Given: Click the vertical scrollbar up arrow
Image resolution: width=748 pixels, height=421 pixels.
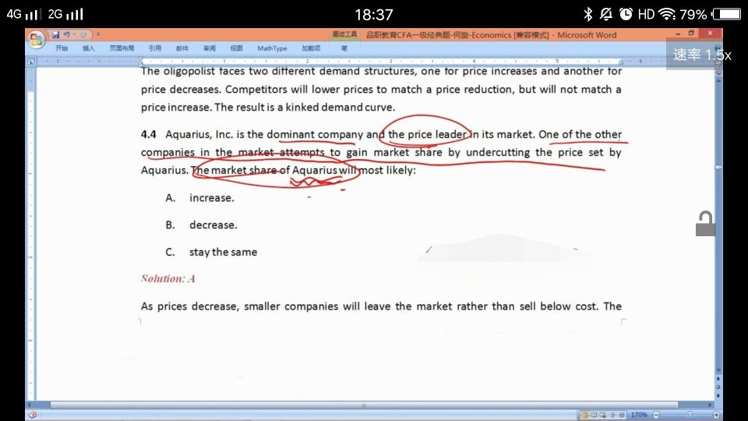Looking at the screenshot, I should [719, 80].
